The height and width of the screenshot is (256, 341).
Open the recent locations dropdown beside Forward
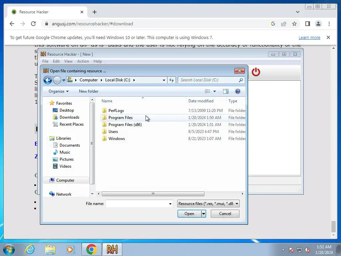pyautogui.click(x=64, y=80)
